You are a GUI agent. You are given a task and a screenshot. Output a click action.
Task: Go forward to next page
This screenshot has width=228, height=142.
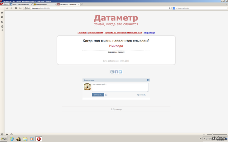pyautogui.click(x=11, y=8)
